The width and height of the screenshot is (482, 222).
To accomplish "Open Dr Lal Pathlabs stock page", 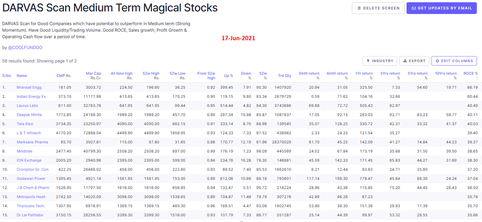I will pyautogui.click(x=31, y=215).
